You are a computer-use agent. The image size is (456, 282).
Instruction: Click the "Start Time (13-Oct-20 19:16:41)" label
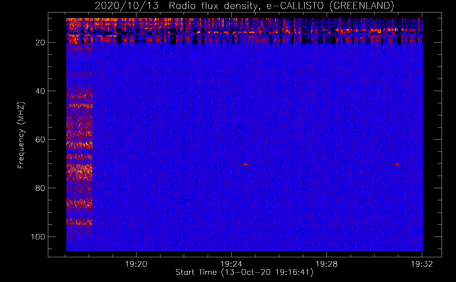(x=244, y=272)
